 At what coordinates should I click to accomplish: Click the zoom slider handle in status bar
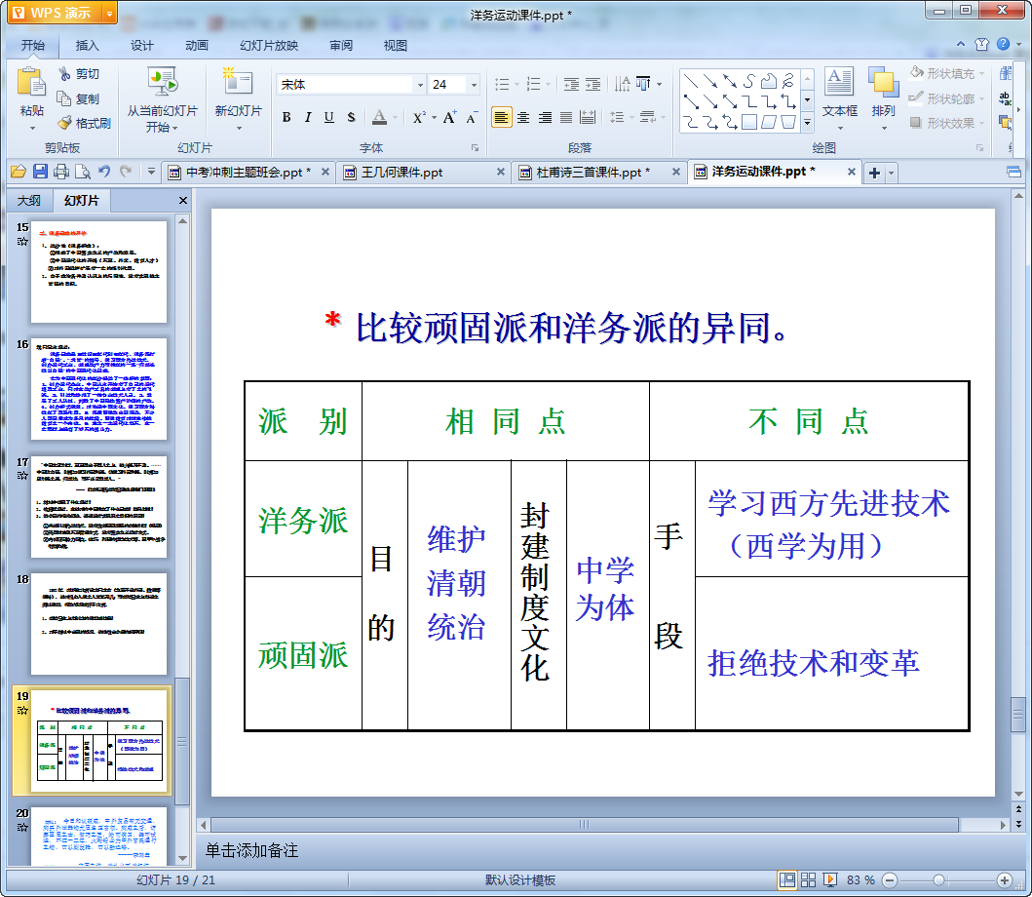click(938, 879)
